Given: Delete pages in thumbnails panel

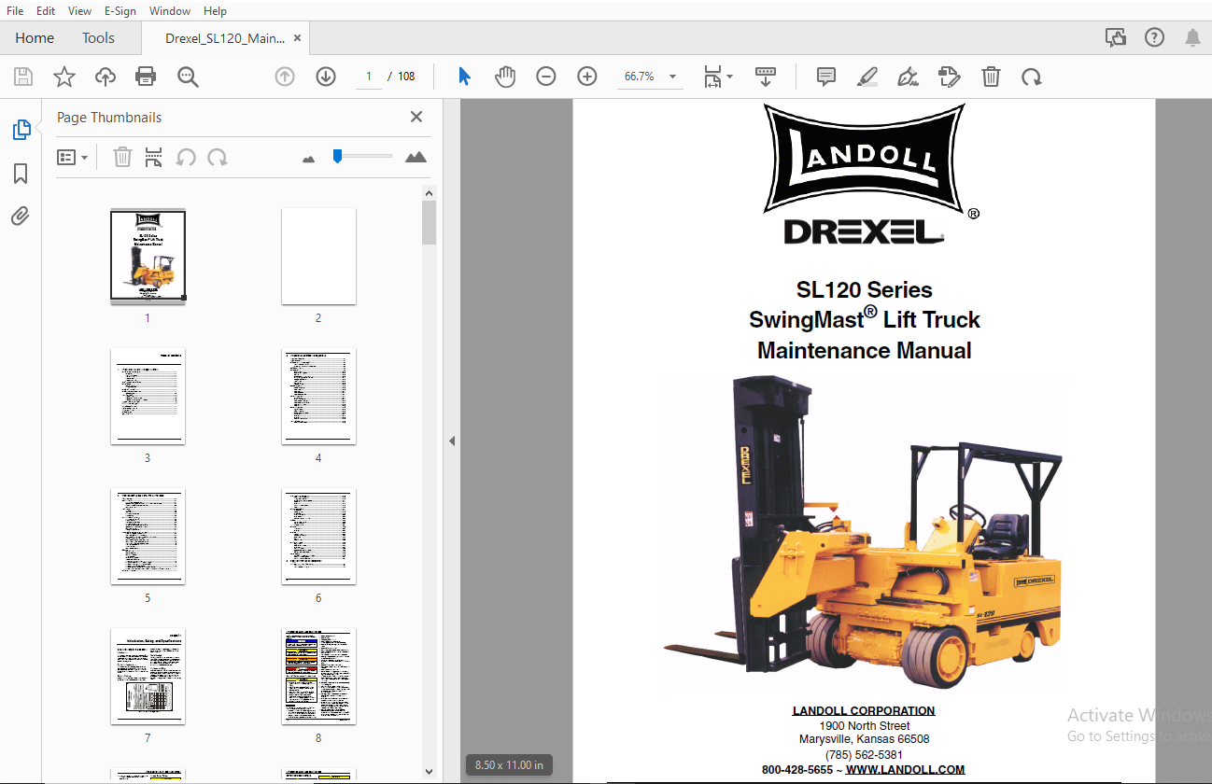Looking at the screenshot, I should (x=122, y=157).
